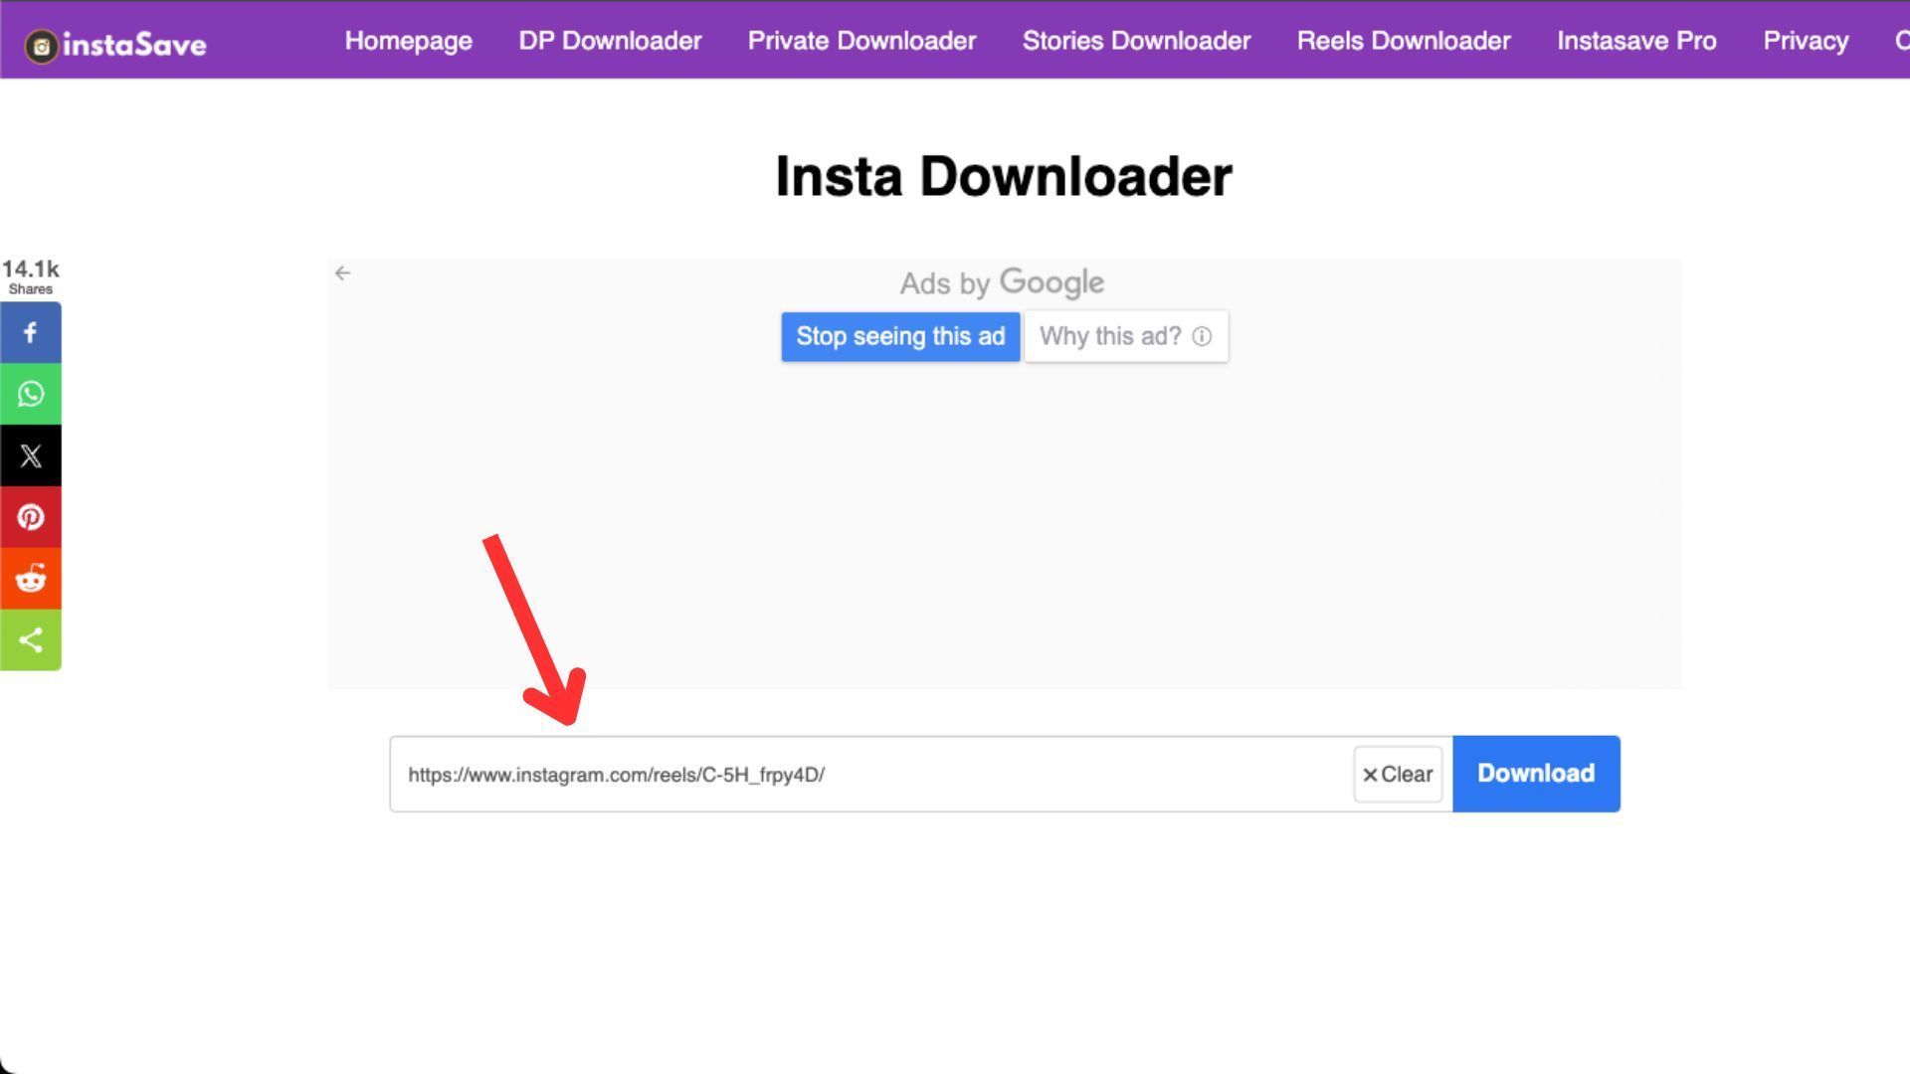Image resolution: width=1910 pixels, height=1074 pixels.
Task: Click the instaSave logo
Action: pos(115,45)
